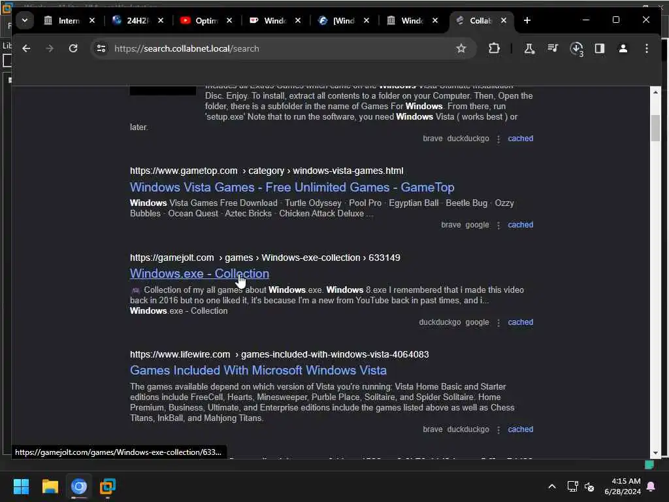Image resolution: width=669 pixels, height=502 pixels.
Task: Click the vertical scrollbar thumb
Action: click(x=655, y=127)
